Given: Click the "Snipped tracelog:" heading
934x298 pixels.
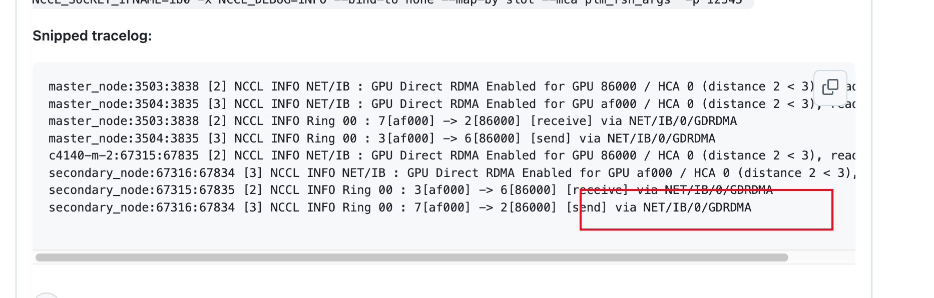Looking at the screenshot, I should coord(92,36).
